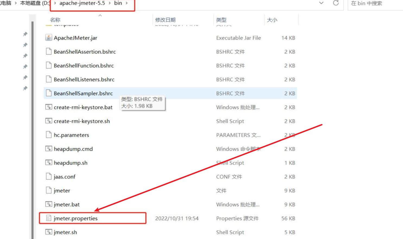Sort files by 类型 column
The height and width of the screenshot is (239, 403).
click(x=221, y=20)
